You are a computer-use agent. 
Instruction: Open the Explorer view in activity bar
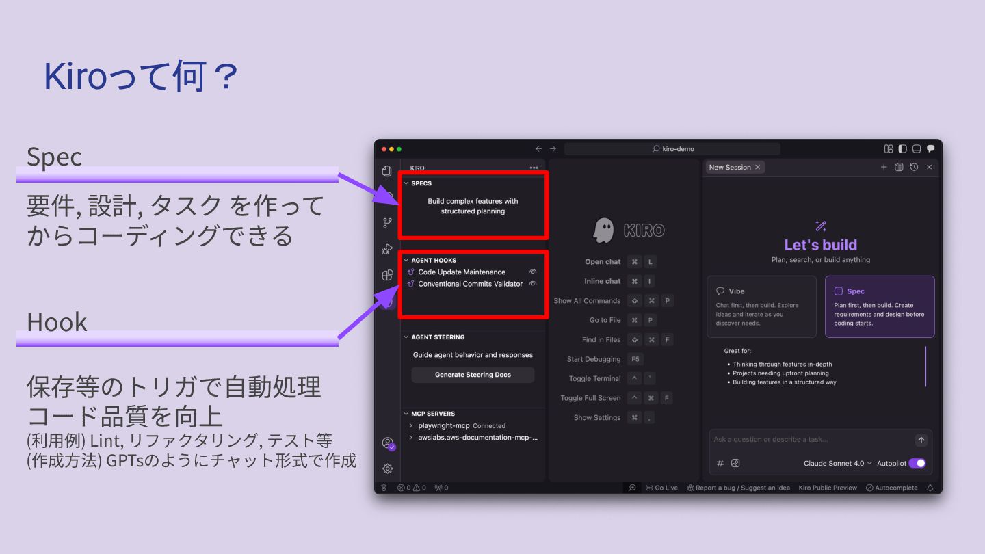pyautogui.click(x=387, y=171)
